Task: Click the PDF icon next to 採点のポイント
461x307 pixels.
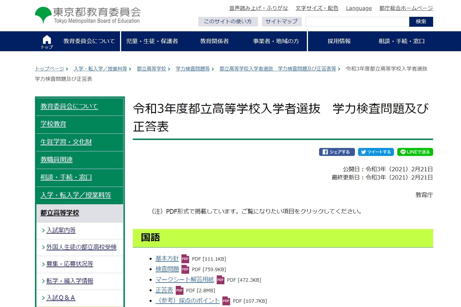Action: tap(226, 301)
